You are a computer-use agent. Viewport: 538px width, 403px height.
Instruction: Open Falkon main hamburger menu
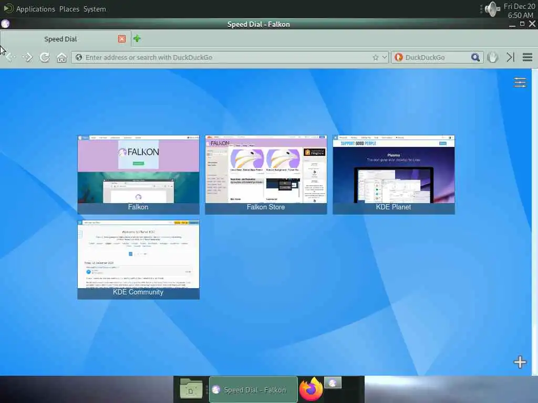527,57
